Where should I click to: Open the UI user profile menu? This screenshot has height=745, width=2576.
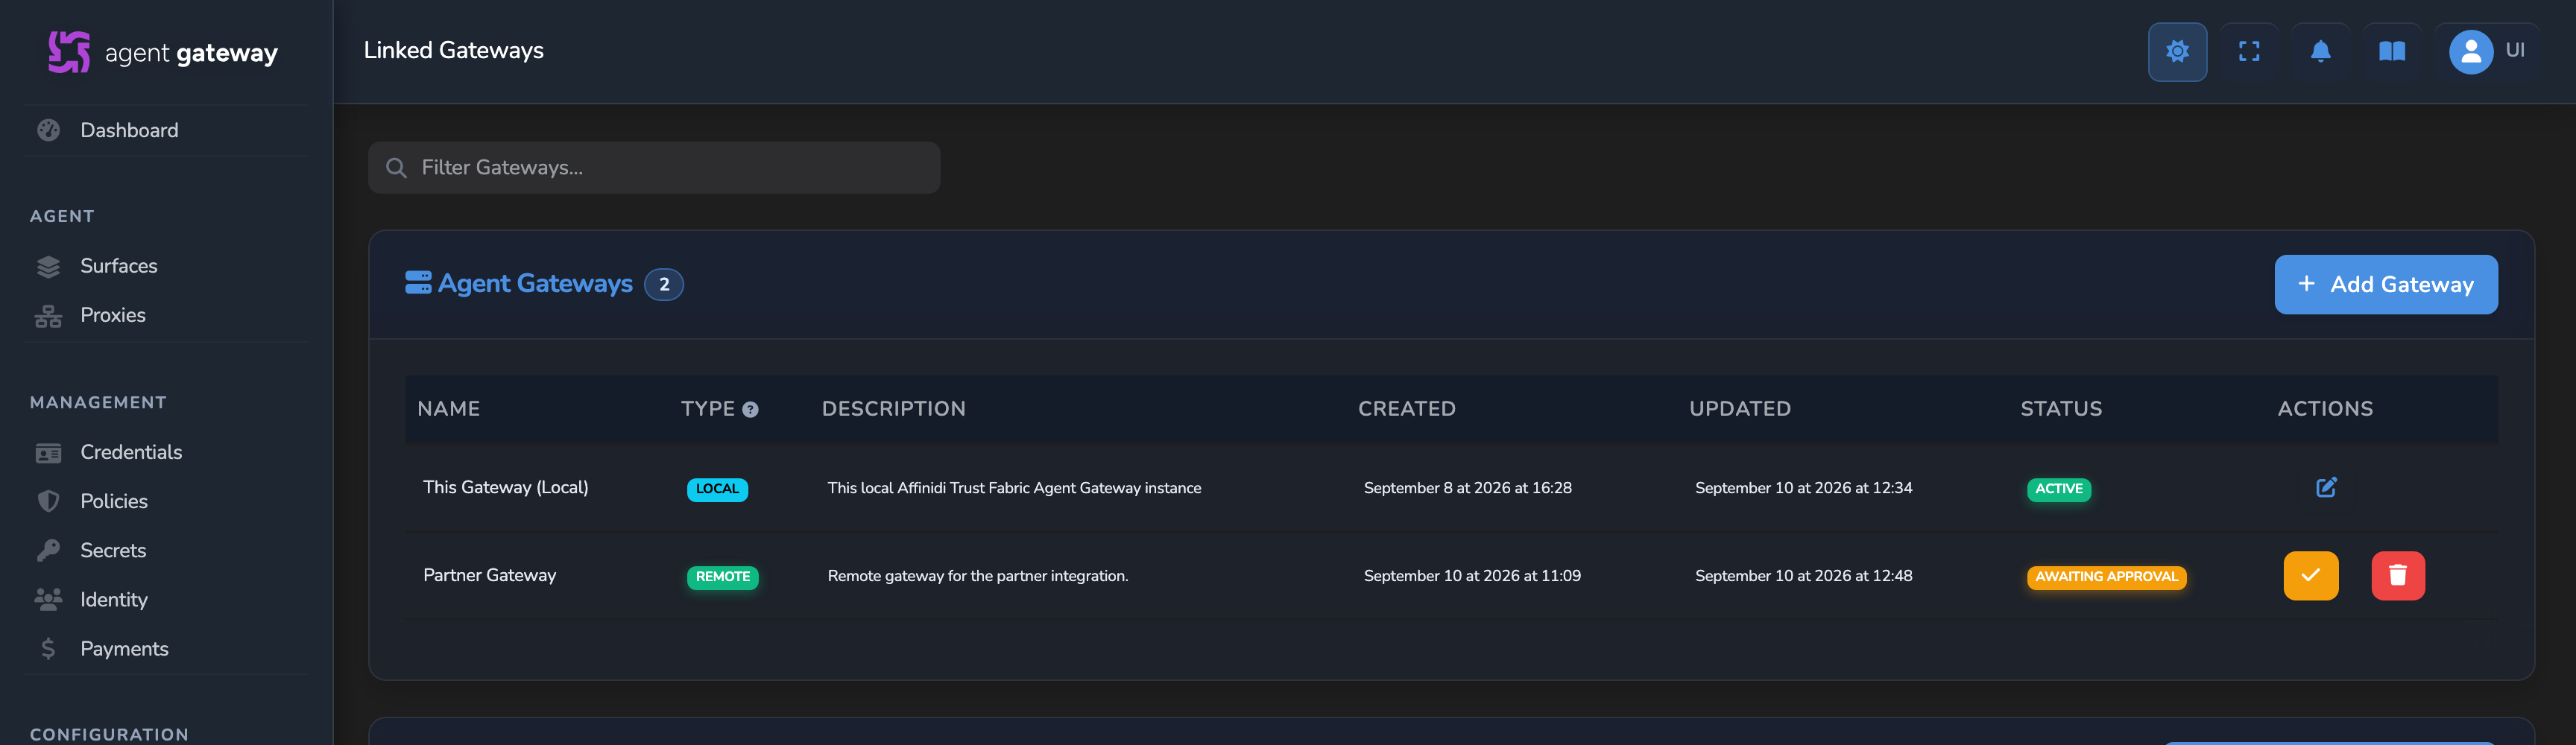click(x=2487, y=51)
